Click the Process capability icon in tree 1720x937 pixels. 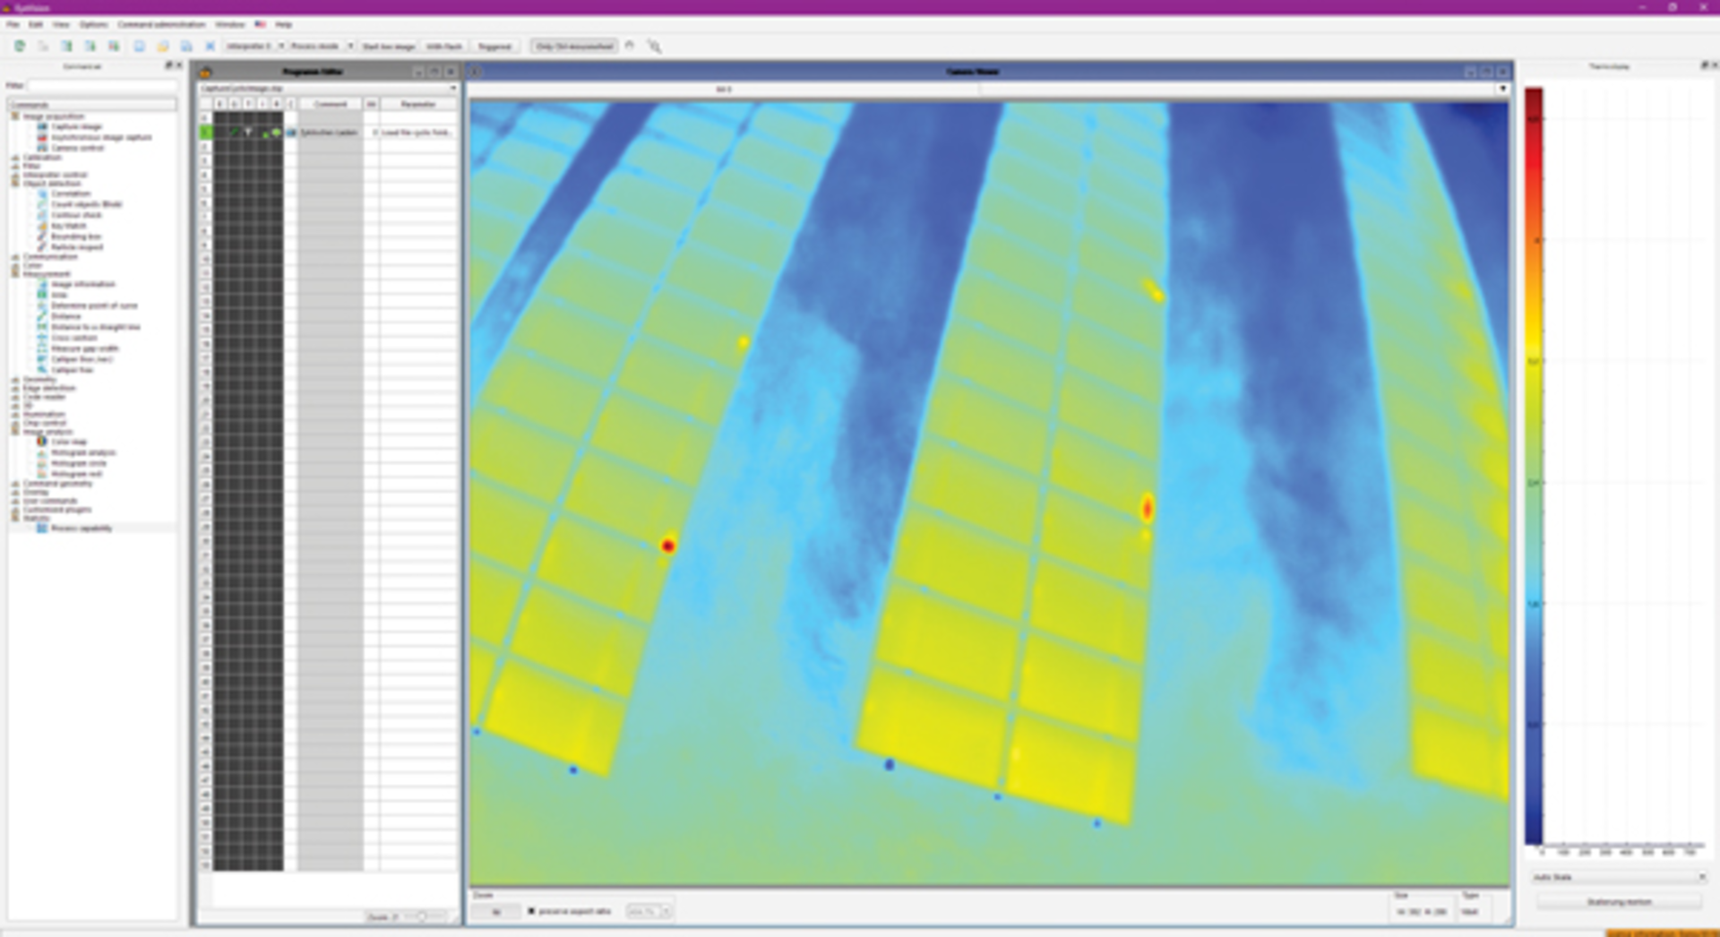[x=42, y=529]
